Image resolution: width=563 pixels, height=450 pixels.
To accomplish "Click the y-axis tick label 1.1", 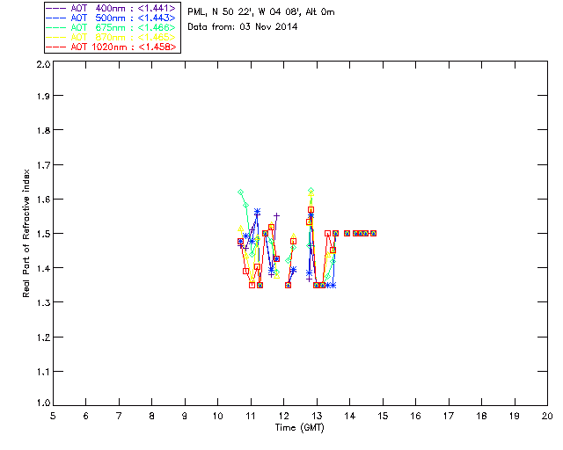I will [43, 372].
